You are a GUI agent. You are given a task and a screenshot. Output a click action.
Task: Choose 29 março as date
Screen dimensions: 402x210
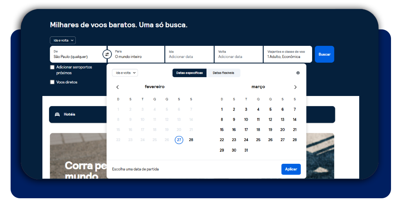coord(222,150)
